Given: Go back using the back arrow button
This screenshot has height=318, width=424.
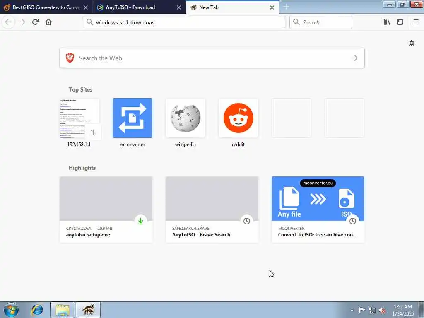Looking at the screenshot, I should coord(8,22).
